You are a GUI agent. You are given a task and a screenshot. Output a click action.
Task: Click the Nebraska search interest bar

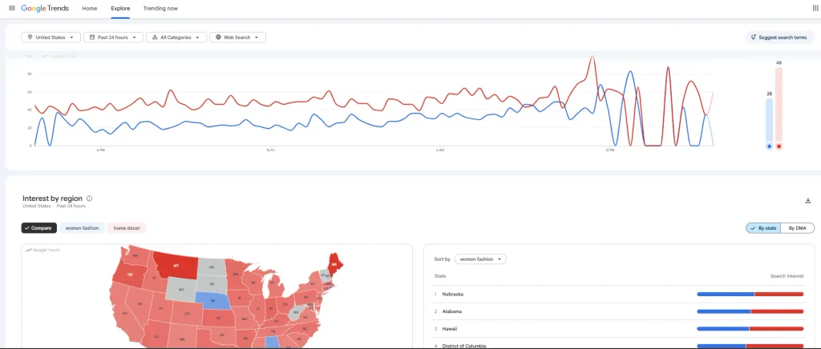coord(750,294)
